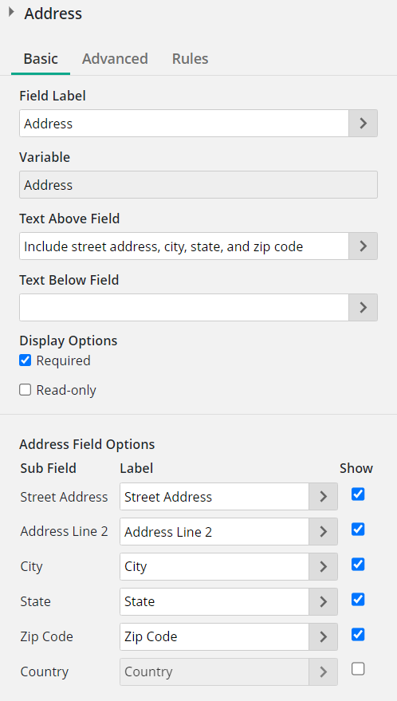This screenshot has width=397, height=701.
Task: Untick Show checkbox for Zip Code
Action: [x=358, y=634]
